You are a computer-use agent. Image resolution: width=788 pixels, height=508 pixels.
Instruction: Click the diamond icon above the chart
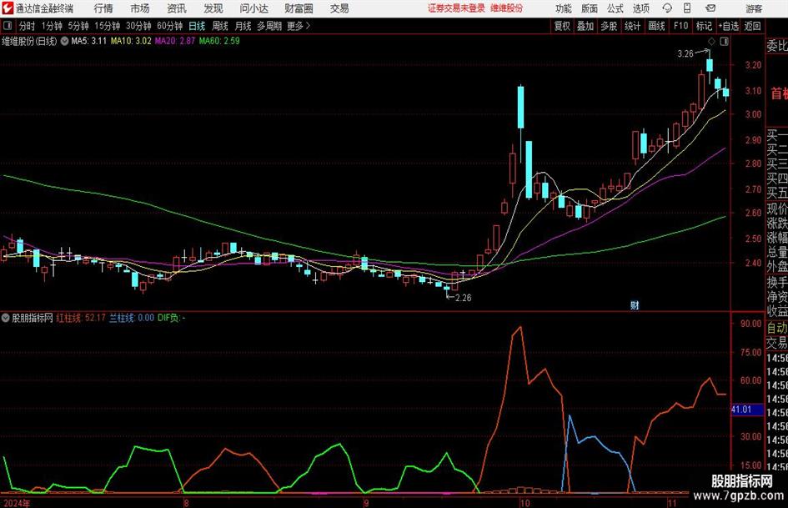pos(711,41)
